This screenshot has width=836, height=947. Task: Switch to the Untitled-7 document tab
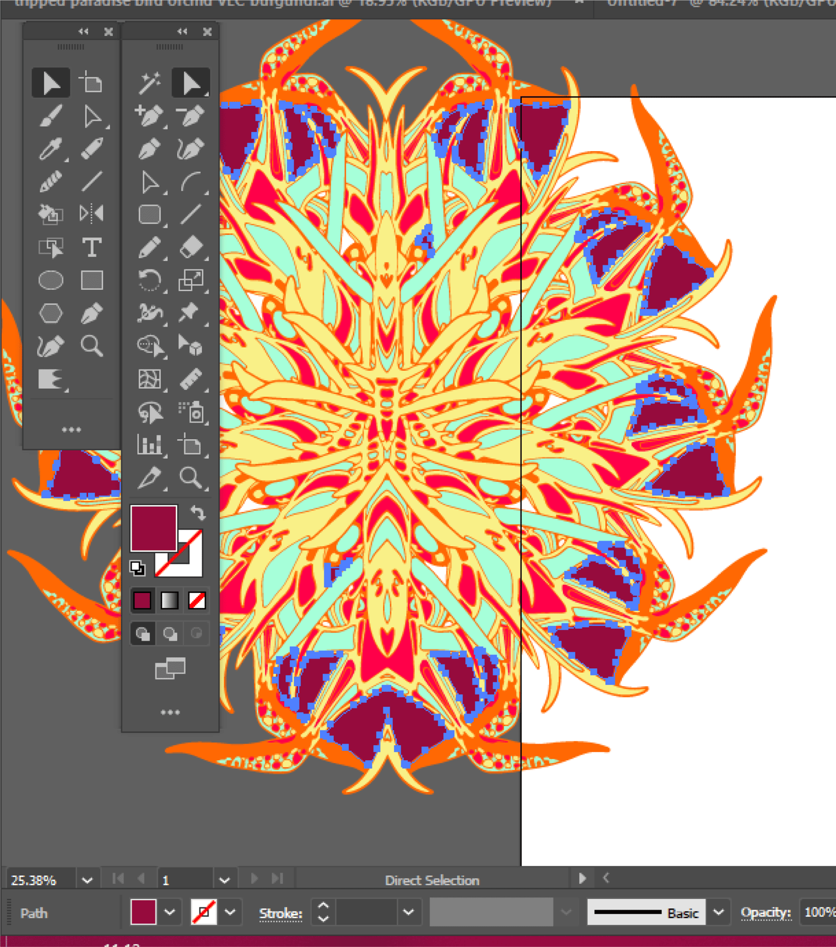721,4
